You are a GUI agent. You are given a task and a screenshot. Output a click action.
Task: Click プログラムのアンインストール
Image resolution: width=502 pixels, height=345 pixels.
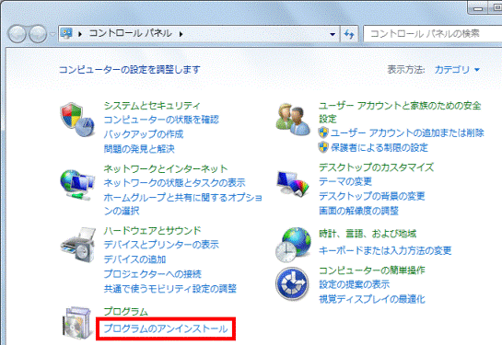[x=166, y=328]
